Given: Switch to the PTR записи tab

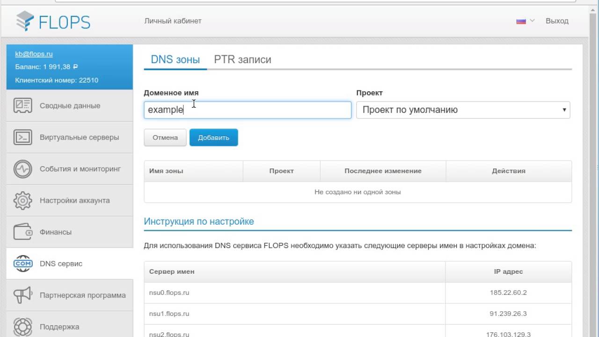Looking at the screenshot, I should [242, 59].
